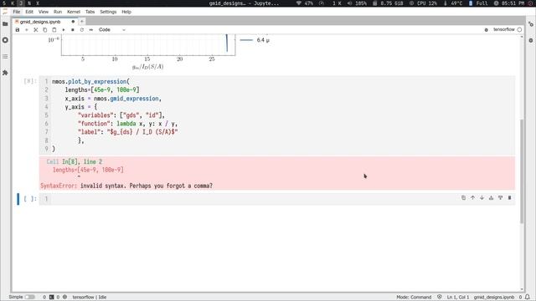The height and width of the screenshot is (301, 536).
Task: Open the JupyterLab logo menu
Action: 5,12
